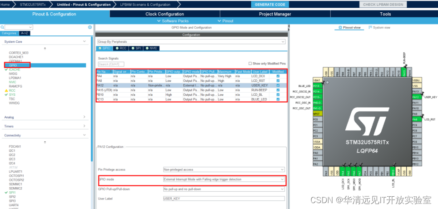Open the Pinout dropdown menu

[x=225, y=21]
